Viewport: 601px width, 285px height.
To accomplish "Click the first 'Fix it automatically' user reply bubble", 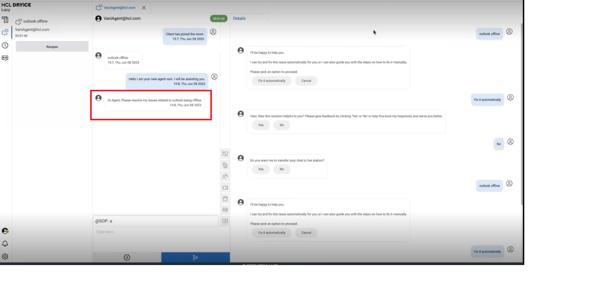I will point(487,99).
